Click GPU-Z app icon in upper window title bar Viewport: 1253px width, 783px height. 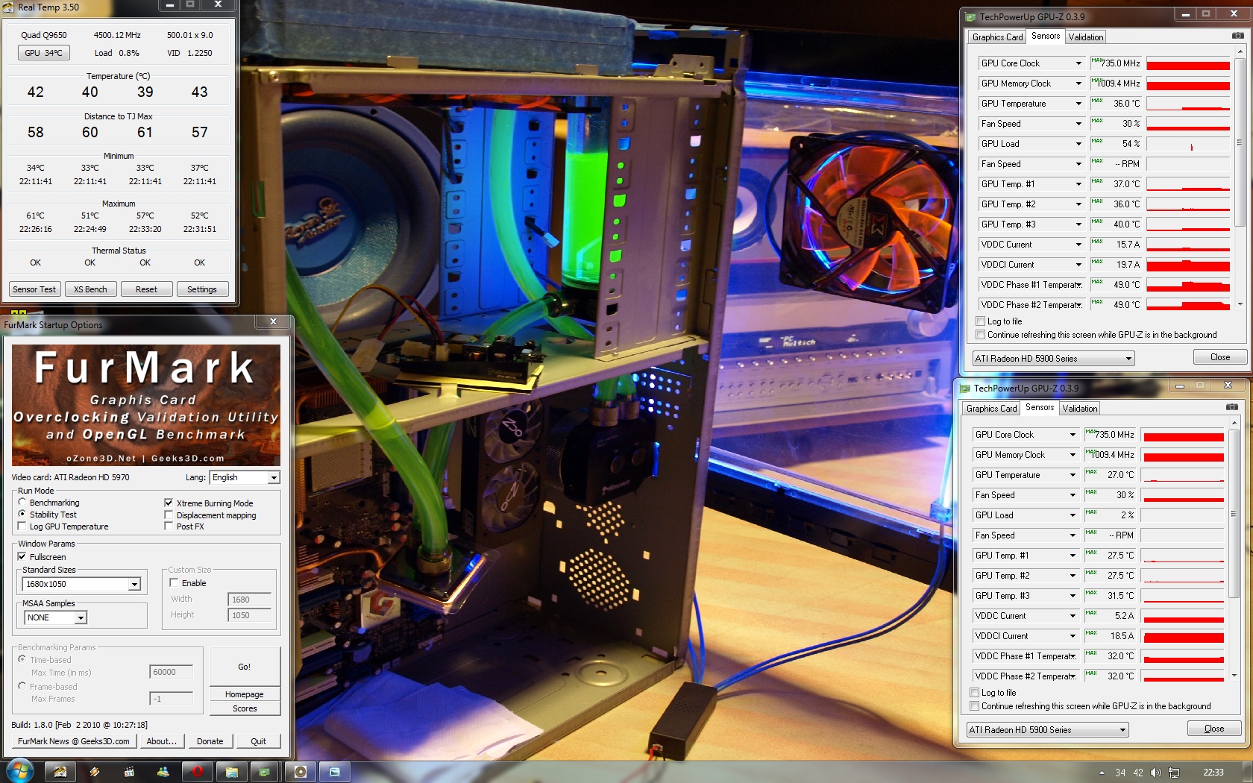tap(970, 16)
